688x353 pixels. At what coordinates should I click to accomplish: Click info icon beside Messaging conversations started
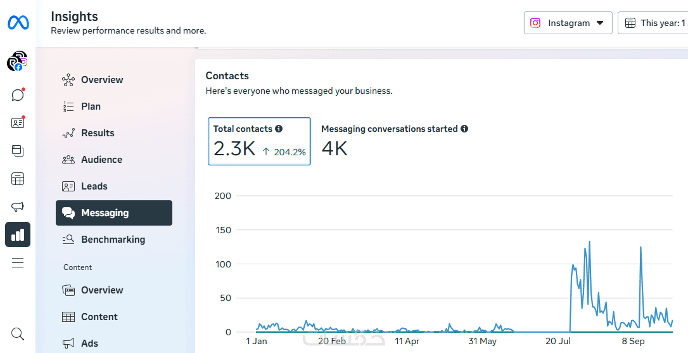tap(464, 129)
